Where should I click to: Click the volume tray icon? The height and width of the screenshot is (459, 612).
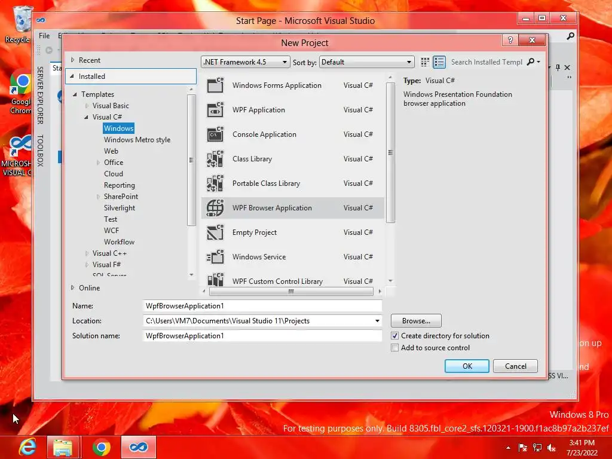coord(552,447)
